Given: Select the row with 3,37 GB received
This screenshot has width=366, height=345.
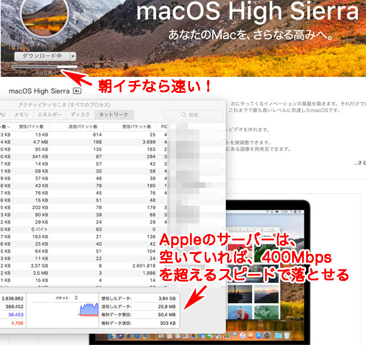Looking at the screenshot, I should [x=83, y=266].
